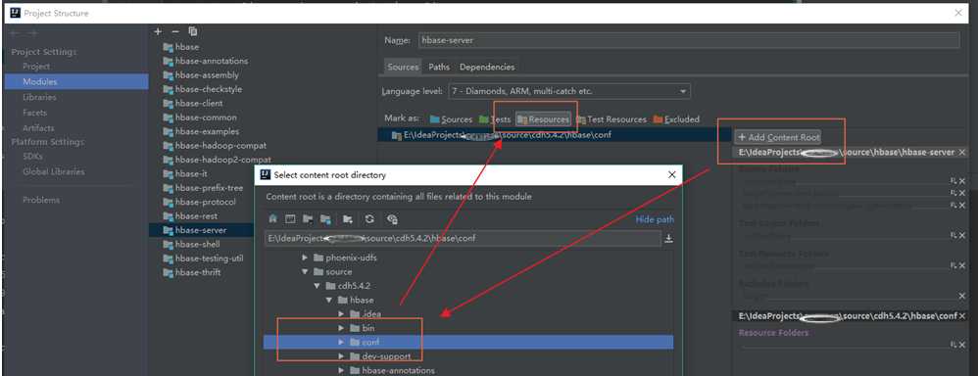Select the hbase-assembly module

pyautogui.click(x=201, y=74)
